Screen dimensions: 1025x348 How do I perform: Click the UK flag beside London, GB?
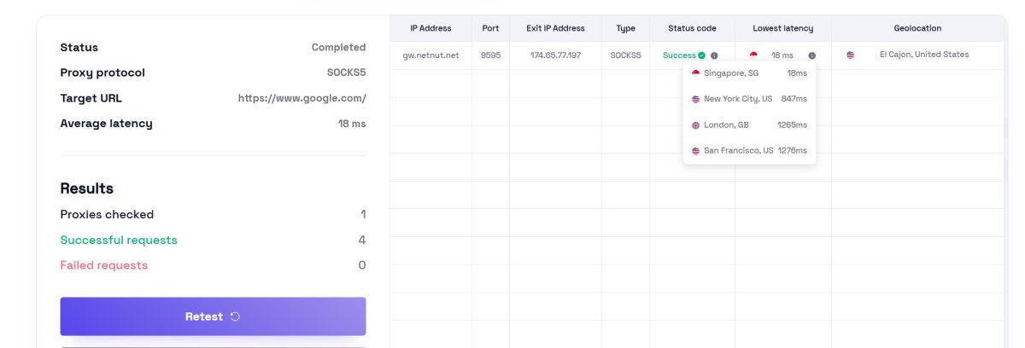pyautogui.click(x=696, y=125)
